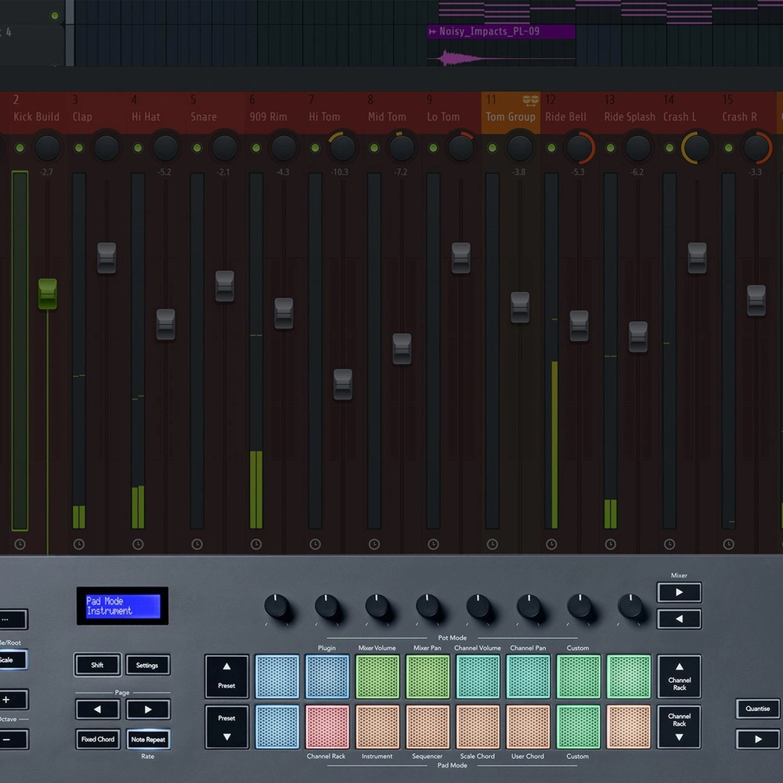783x783 pixels.
Task: Click the Mixer right-arrow on the FLkey controller
Action: [x=679, y=592]
